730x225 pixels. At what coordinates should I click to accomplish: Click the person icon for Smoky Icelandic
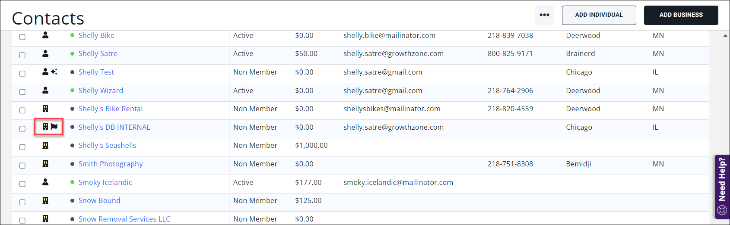coord(45,182)
